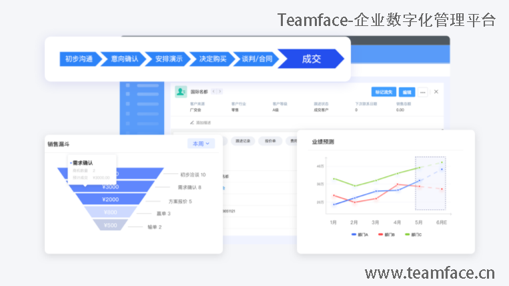The width and height of the screenshot is (509, 286).
Task: Select the 决定购买 sales stage
Action: point(213,59)
